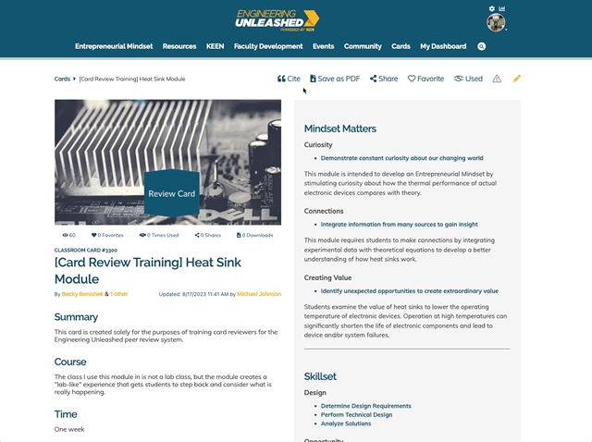Open the Events menu
The width and height of the screenshot is (592, 442).
(323, 46)
